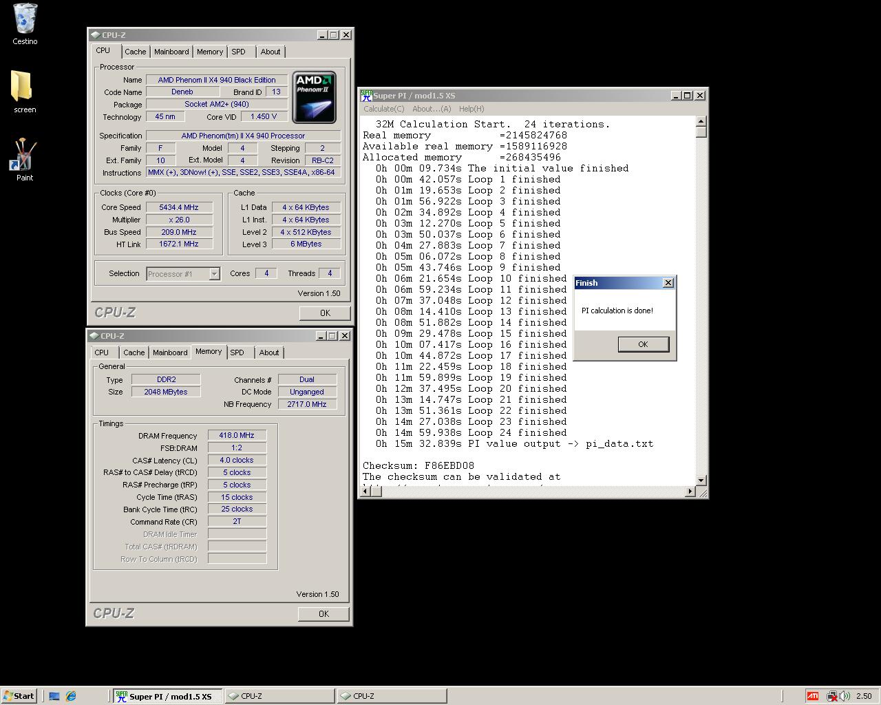
Task: Click the network disconnected tray icon
Action: 831,696
